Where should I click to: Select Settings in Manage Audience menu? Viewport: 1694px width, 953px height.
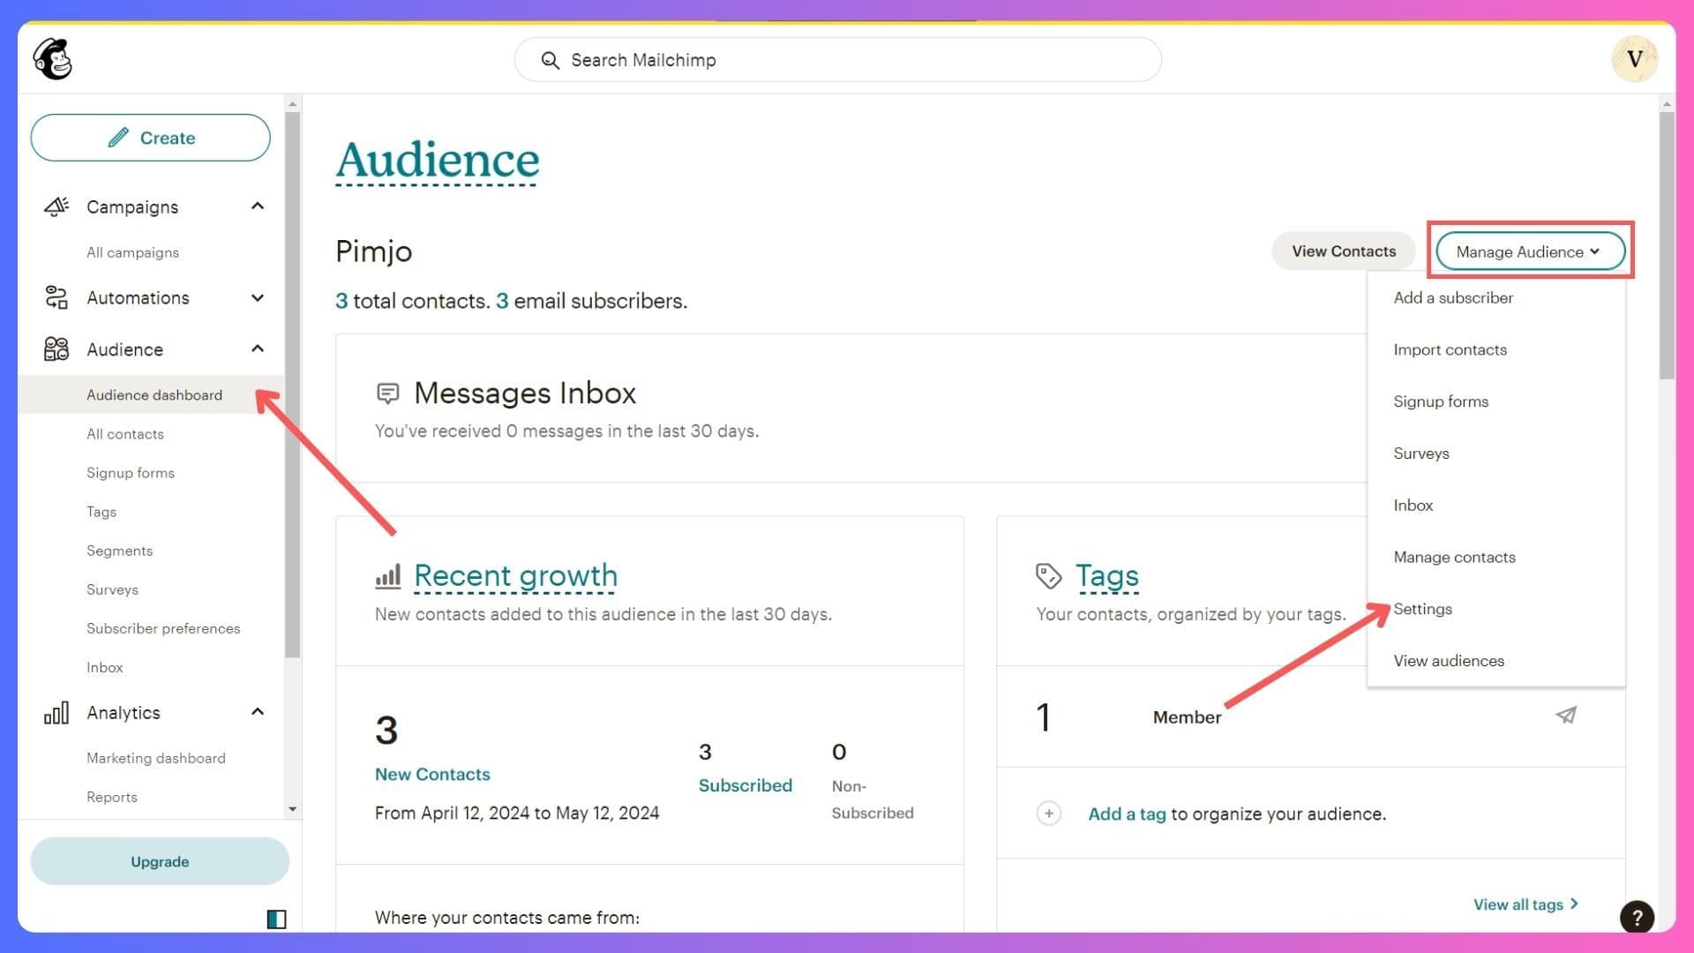1422,609
